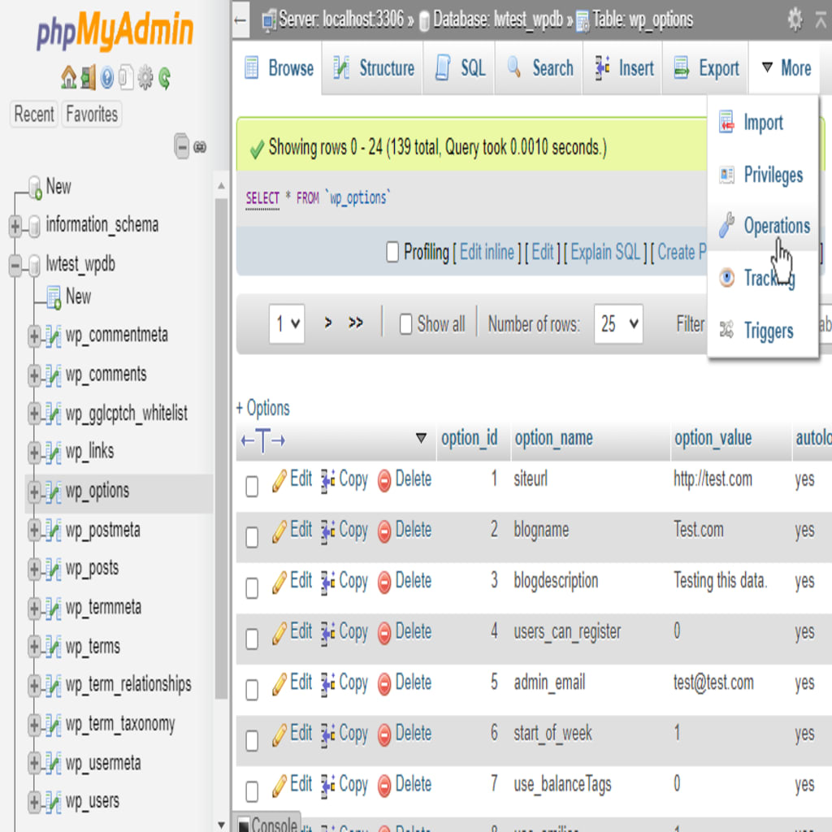The height and width of the screenshot is (832, 832).
Task: Open the page number dropdown
Action: coord(287,323)
